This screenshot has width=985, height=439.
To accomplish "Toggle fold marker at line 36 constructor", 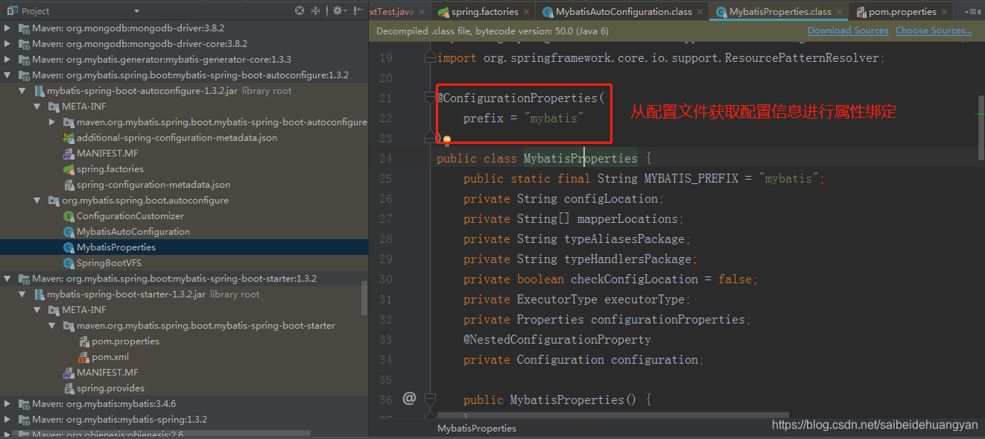I will point(430,399).
